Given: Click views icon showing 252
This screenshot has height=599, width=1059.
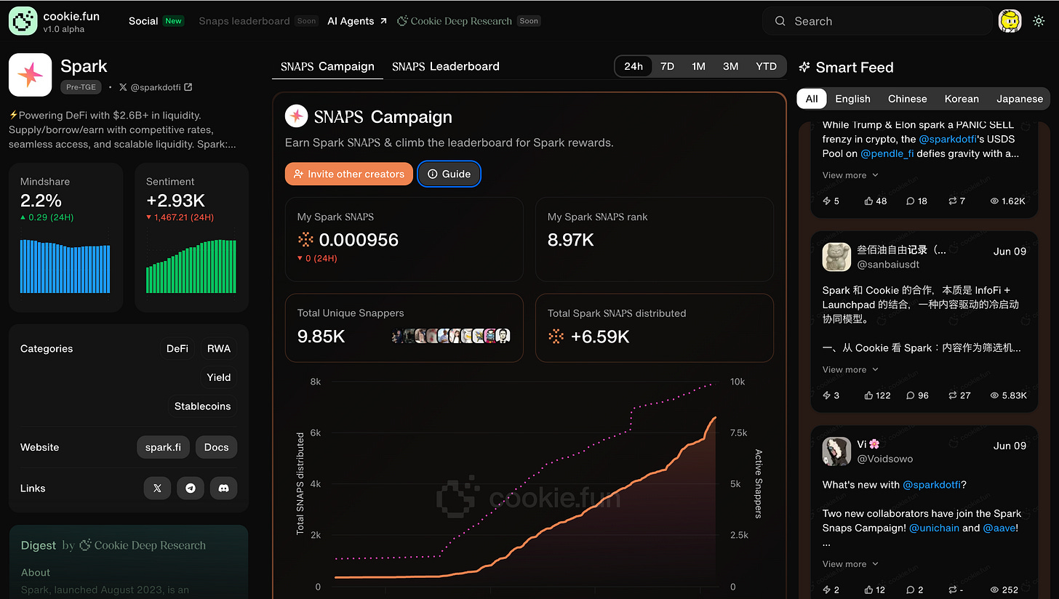Looking at the screenshot, I should (994, 590).
